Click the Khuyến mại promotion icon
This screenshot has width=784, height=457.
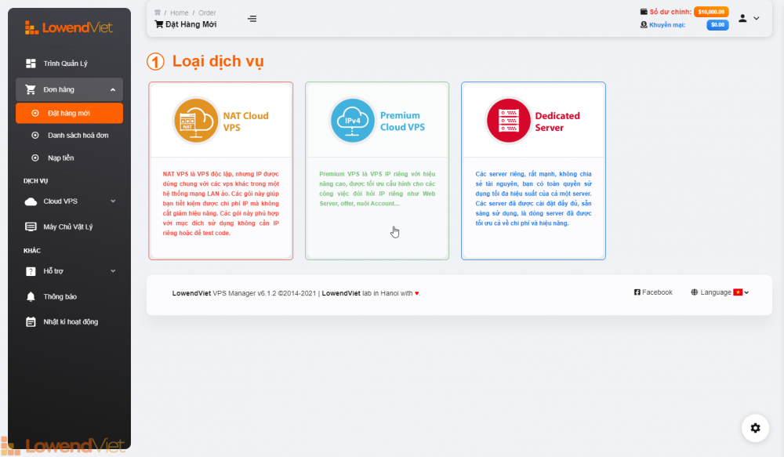(x=644, y=24)
